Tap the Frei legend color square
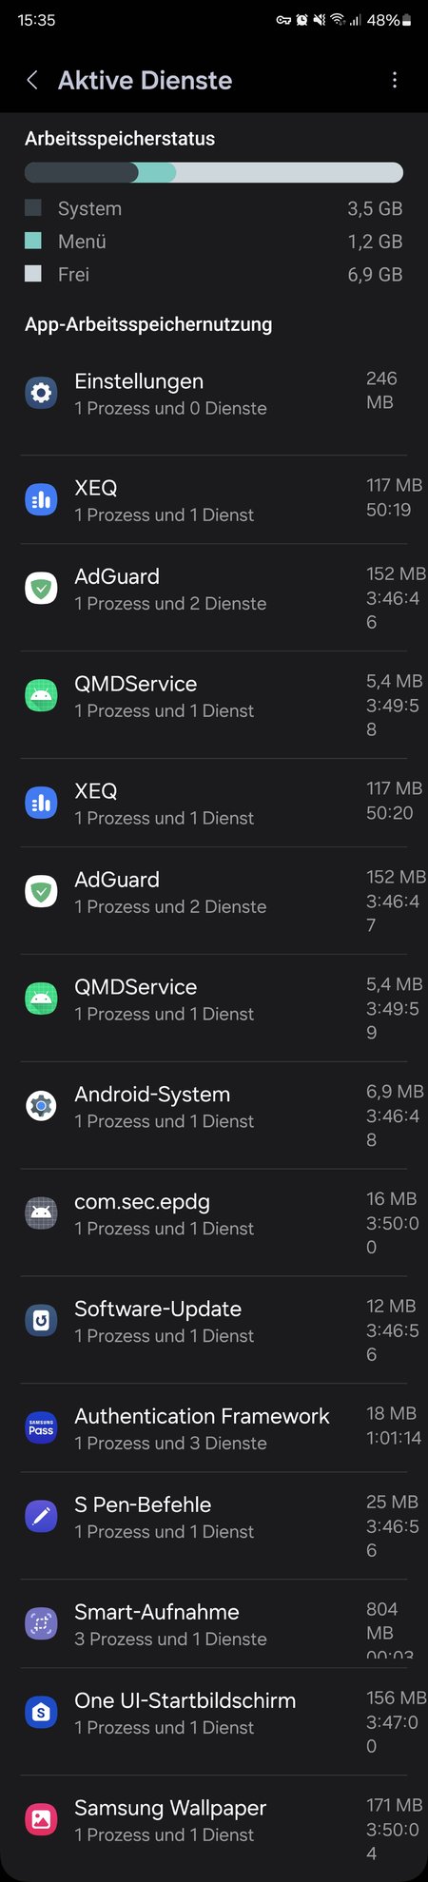 [33, 274]
